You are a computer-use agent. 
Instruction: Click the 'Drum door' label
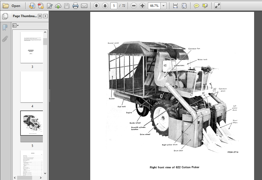[178, 151]
